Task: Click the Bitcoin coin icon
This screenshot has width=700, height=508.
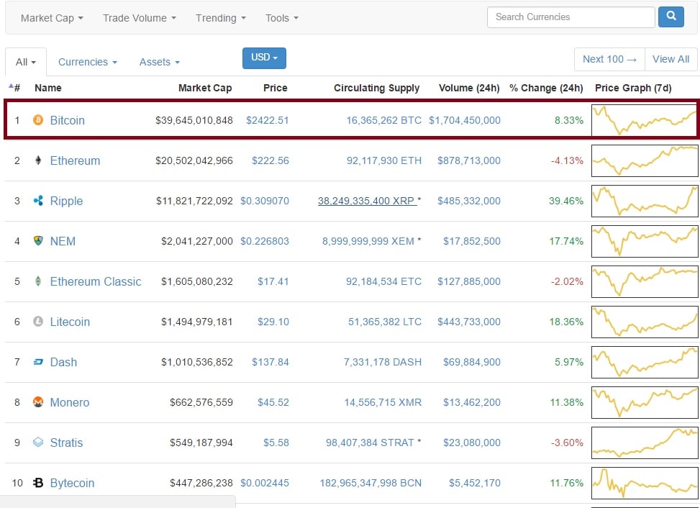Action: pos(38,120)
